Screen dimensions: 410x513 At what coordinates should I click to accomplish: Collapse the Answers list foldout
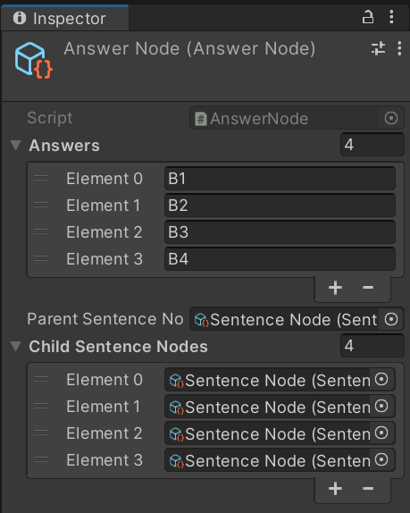[x=16, y=145]
